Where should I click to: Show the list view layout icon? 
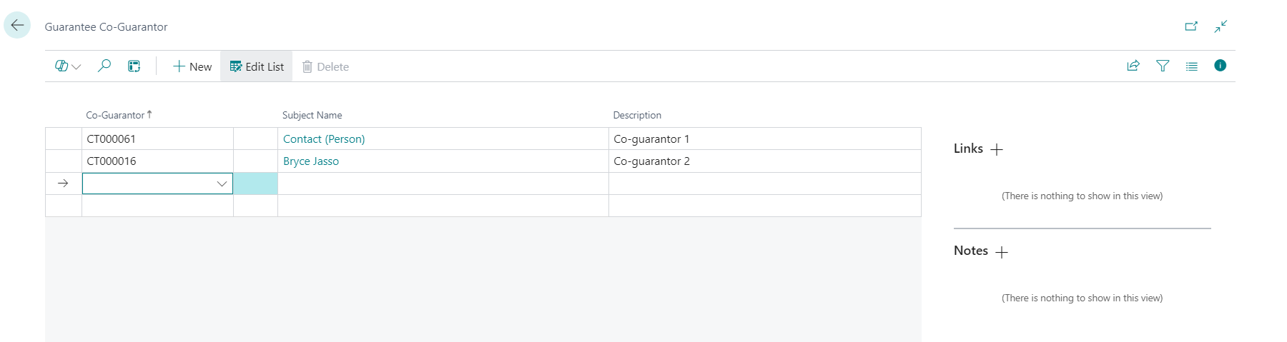1191,66
